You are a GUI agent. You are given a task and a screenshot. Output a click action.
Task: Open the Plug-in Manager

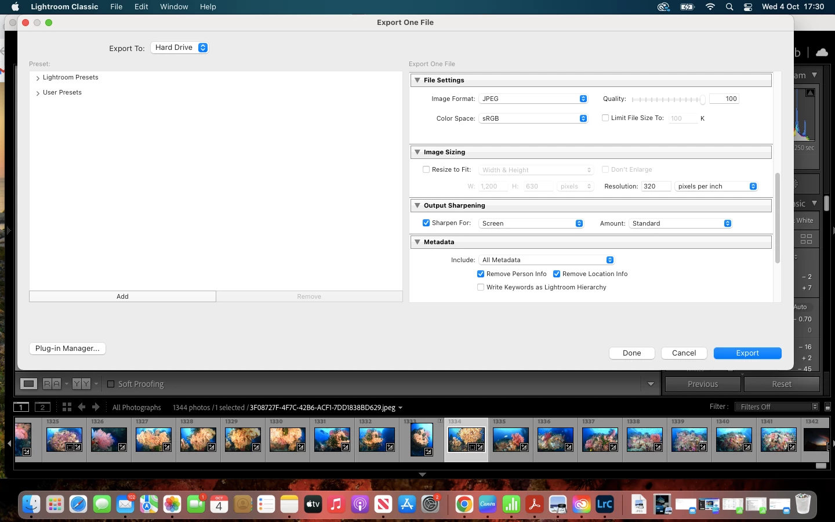67,349
